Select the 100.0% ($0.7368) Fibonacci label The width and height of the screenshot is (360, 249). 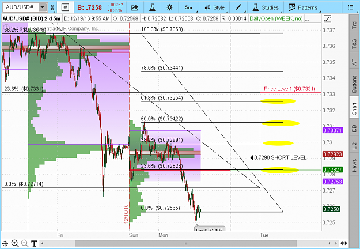click(162, 29)
